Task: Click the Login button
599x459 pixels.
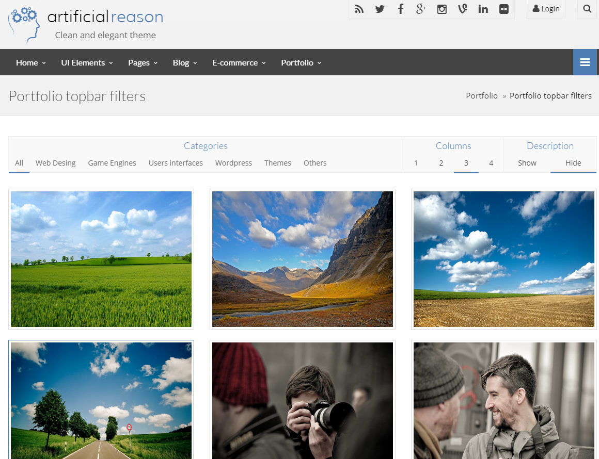Action: [x=546, y=9]
